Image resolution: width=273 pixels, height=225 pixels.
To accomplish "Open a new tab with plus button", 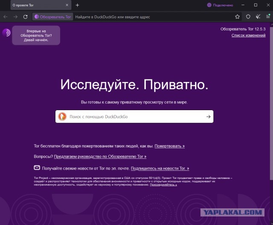I will (78, 5).
